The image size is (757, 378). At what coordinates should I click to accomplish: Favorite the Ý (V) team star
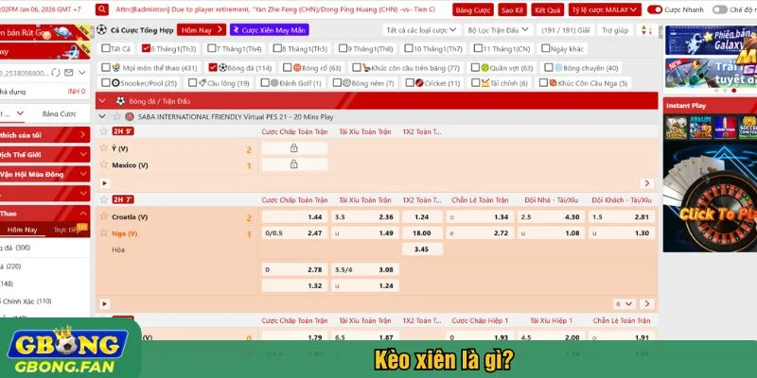(x=103, y=148)
